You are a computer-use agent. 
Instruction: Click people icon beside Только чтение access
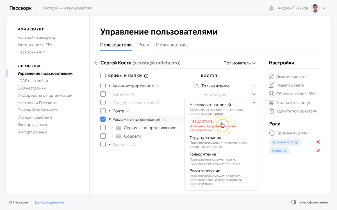[x=196, y=86]
